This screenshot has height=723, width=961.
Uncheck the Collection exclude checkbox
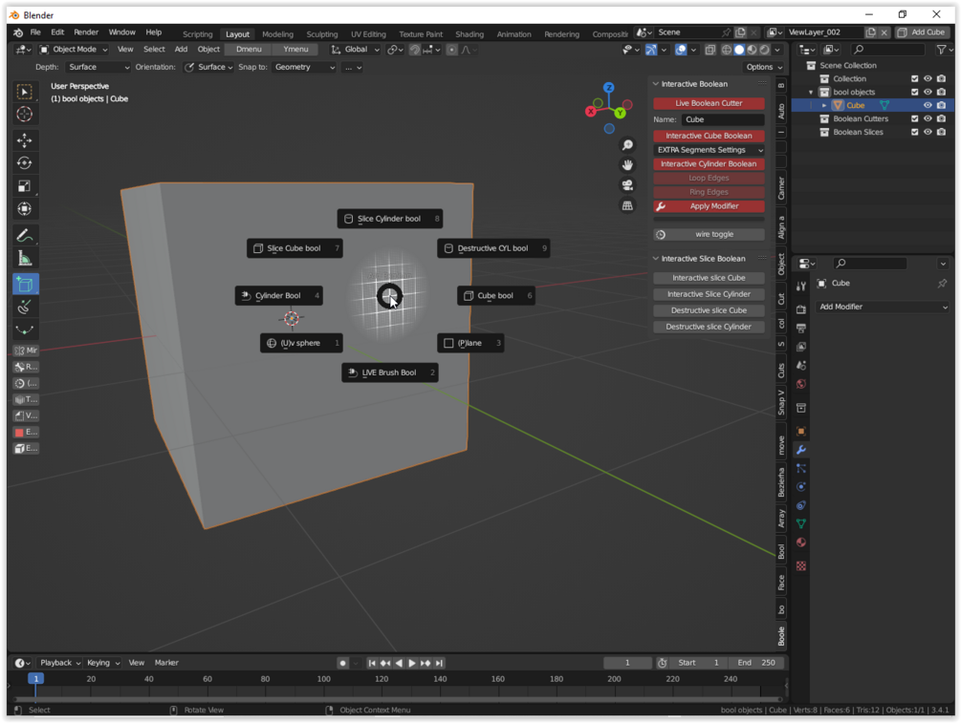coord(914,79)
